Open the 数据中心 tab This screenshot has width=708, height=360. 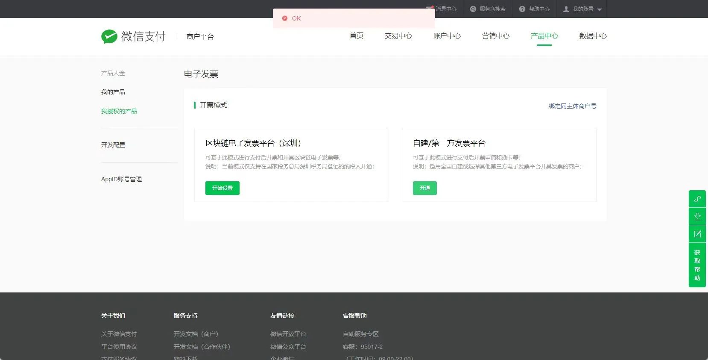click(x=593, y=36)
